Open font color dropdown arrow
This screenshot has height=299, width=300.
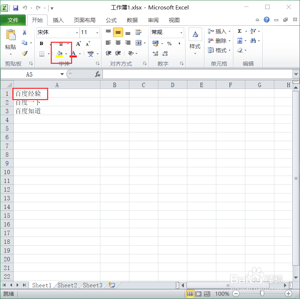(80, 54)
